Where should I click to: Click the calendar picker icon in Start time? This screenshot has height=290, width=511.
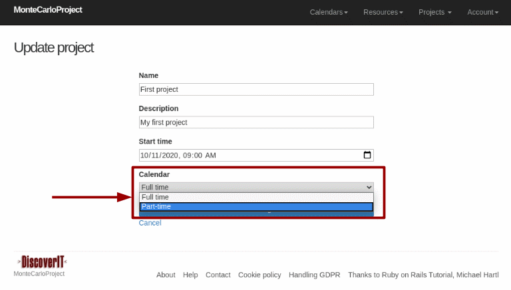(x=367, y=155)
